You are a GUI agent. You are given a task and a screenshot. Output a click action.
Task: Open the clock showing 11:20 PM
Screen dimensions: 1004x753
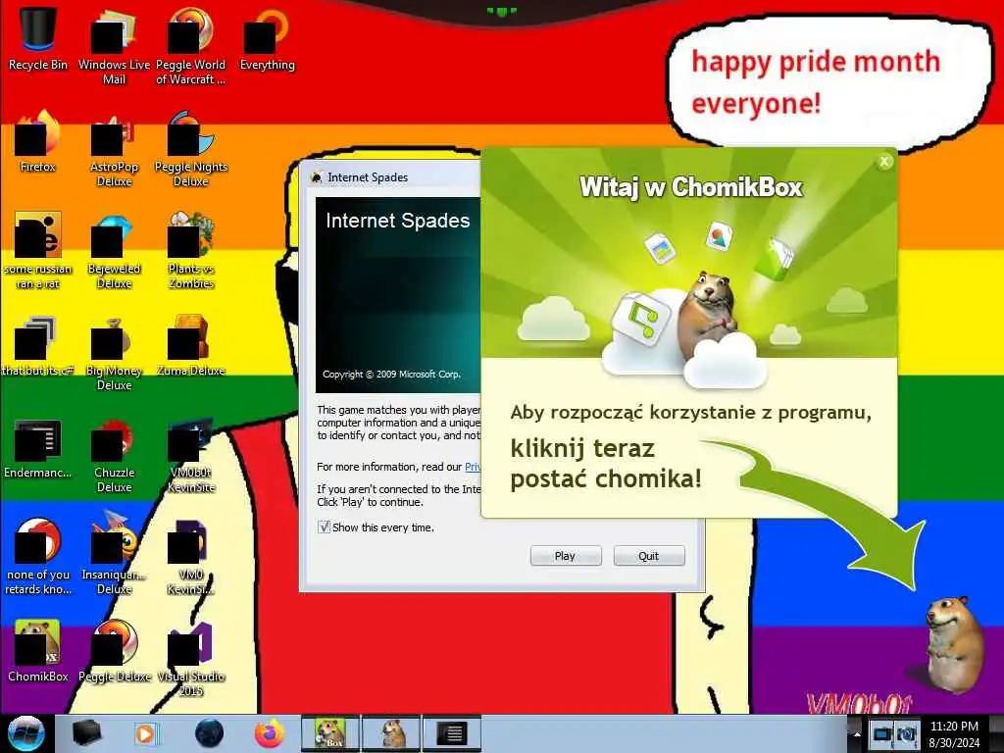[954, 734]
